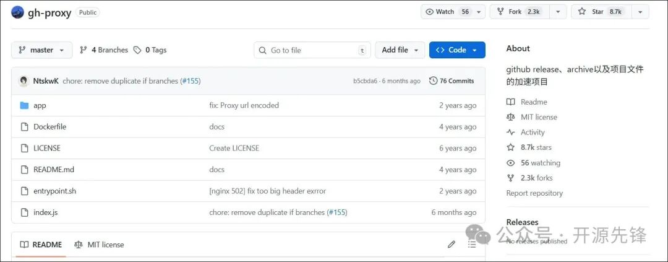Open the README outline list icon
Viewport: 668px width, 262px height.
coord(471,244)
